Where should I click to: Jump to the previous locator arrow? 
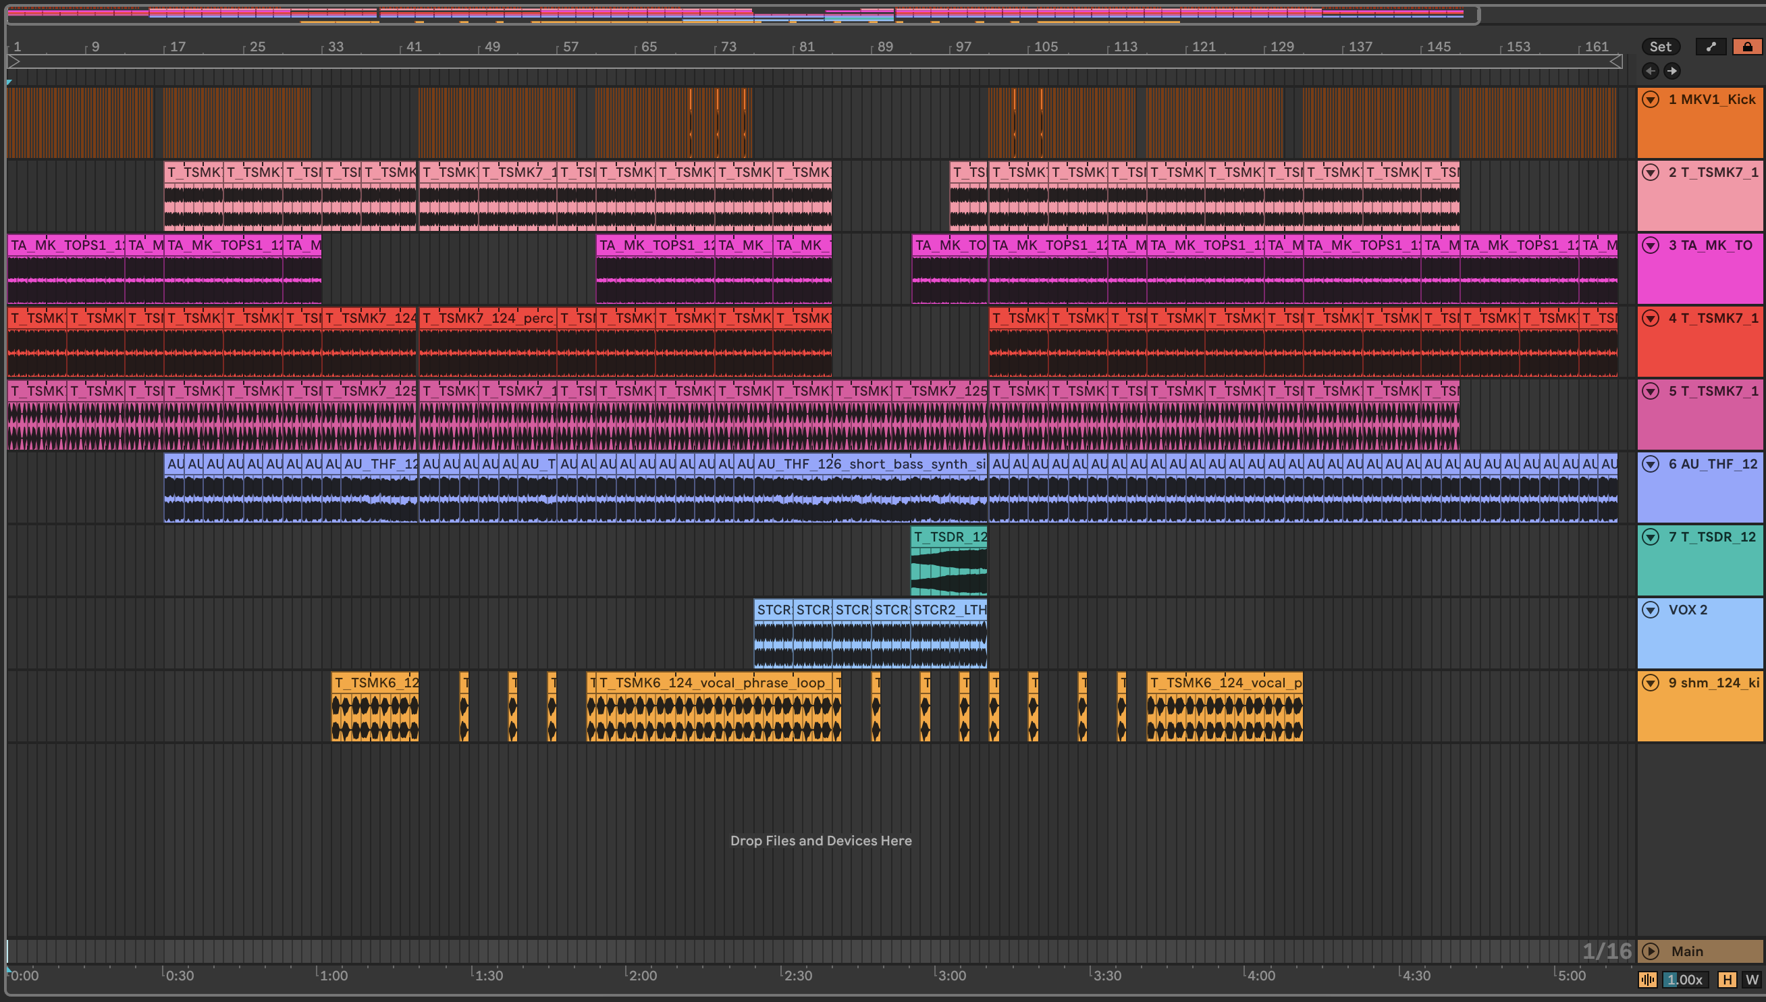pos(1651,71)
